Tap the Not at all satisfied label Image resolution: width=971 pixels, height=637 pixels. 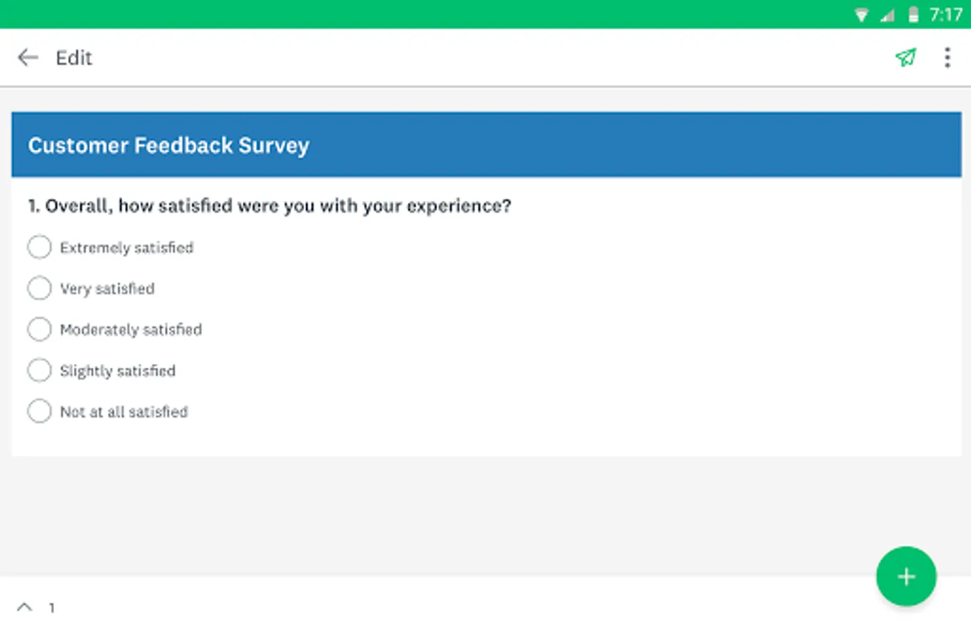(x=124, y=412)
